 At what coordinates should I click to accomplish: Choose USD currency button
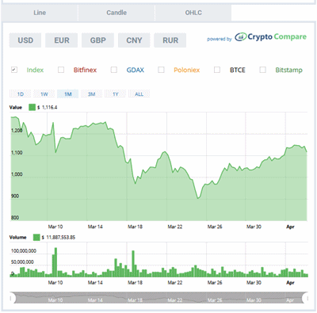[x=25, y=40]
